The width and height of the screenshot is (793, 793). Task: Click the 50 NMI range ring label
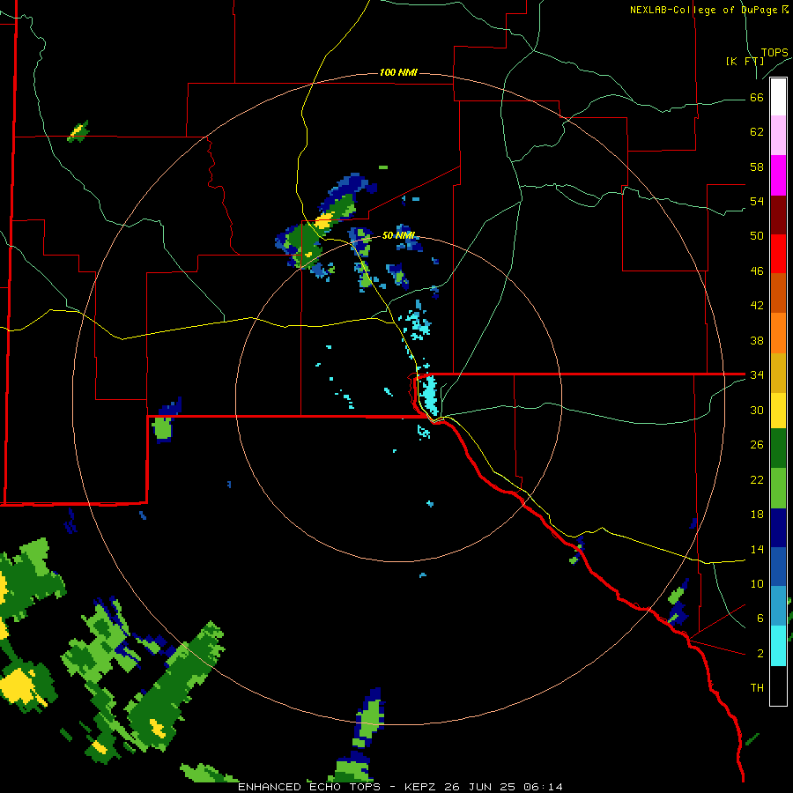(x=398, y=235)
